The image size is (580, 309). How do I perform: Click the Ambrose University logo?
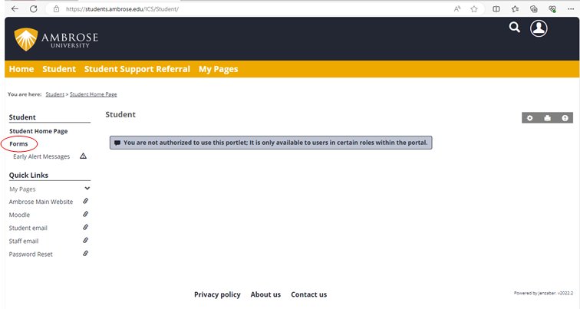point(56,38)
